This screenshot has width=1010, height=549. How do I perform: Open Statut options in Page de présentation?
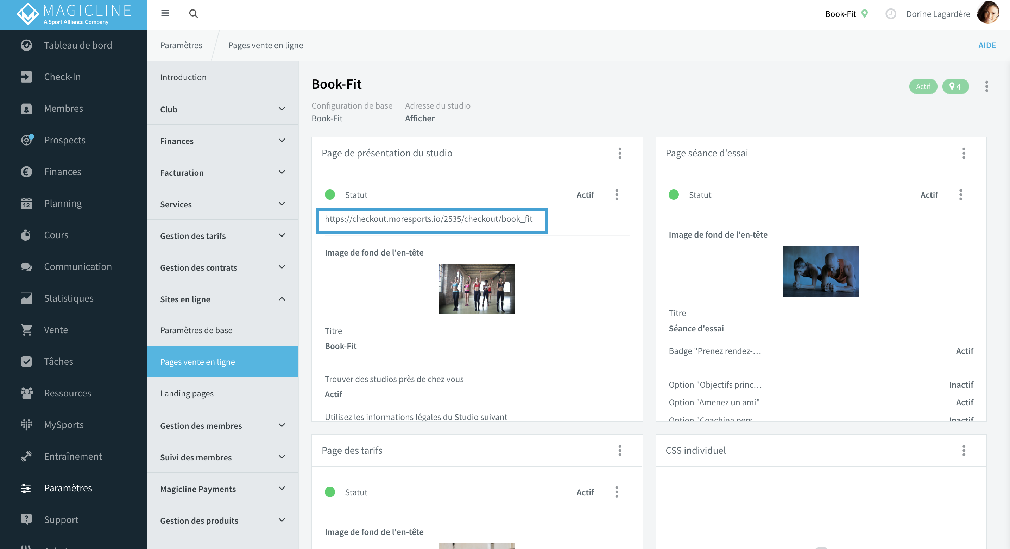[x=617, y=195]
